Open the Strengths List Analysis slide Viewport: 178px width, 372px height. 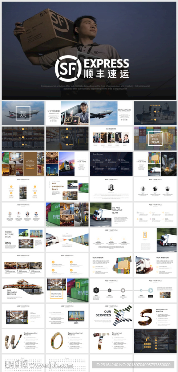point(155,316)
